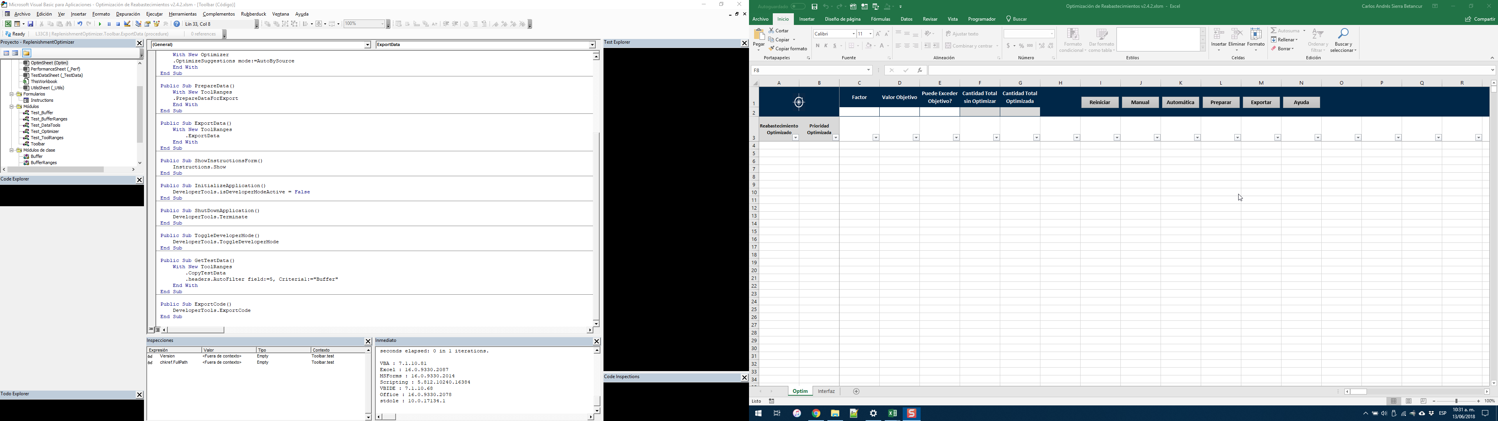Viewport: 1498px width, 421px height.
Task: Click the Excel zoom slider
Action: 1456,401
